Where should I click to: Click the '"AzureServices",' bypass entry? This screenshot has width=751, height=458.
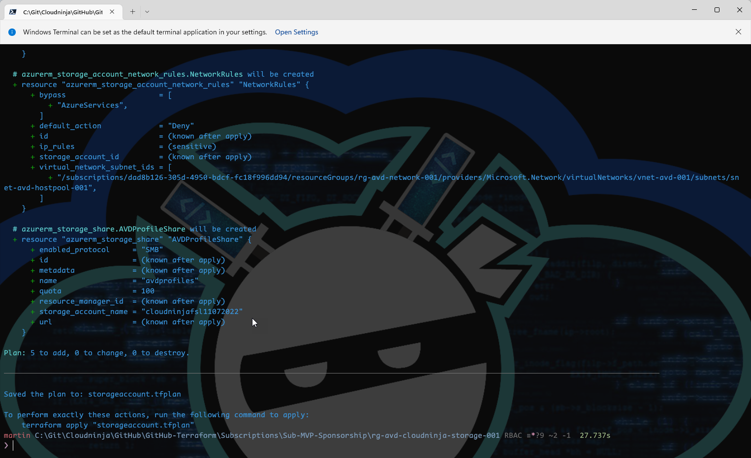point(92,105)
